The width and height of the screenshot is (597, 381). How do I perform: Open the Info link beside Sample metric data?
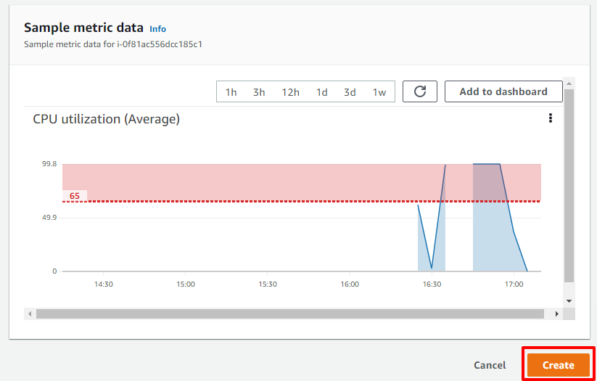[157, 29]
